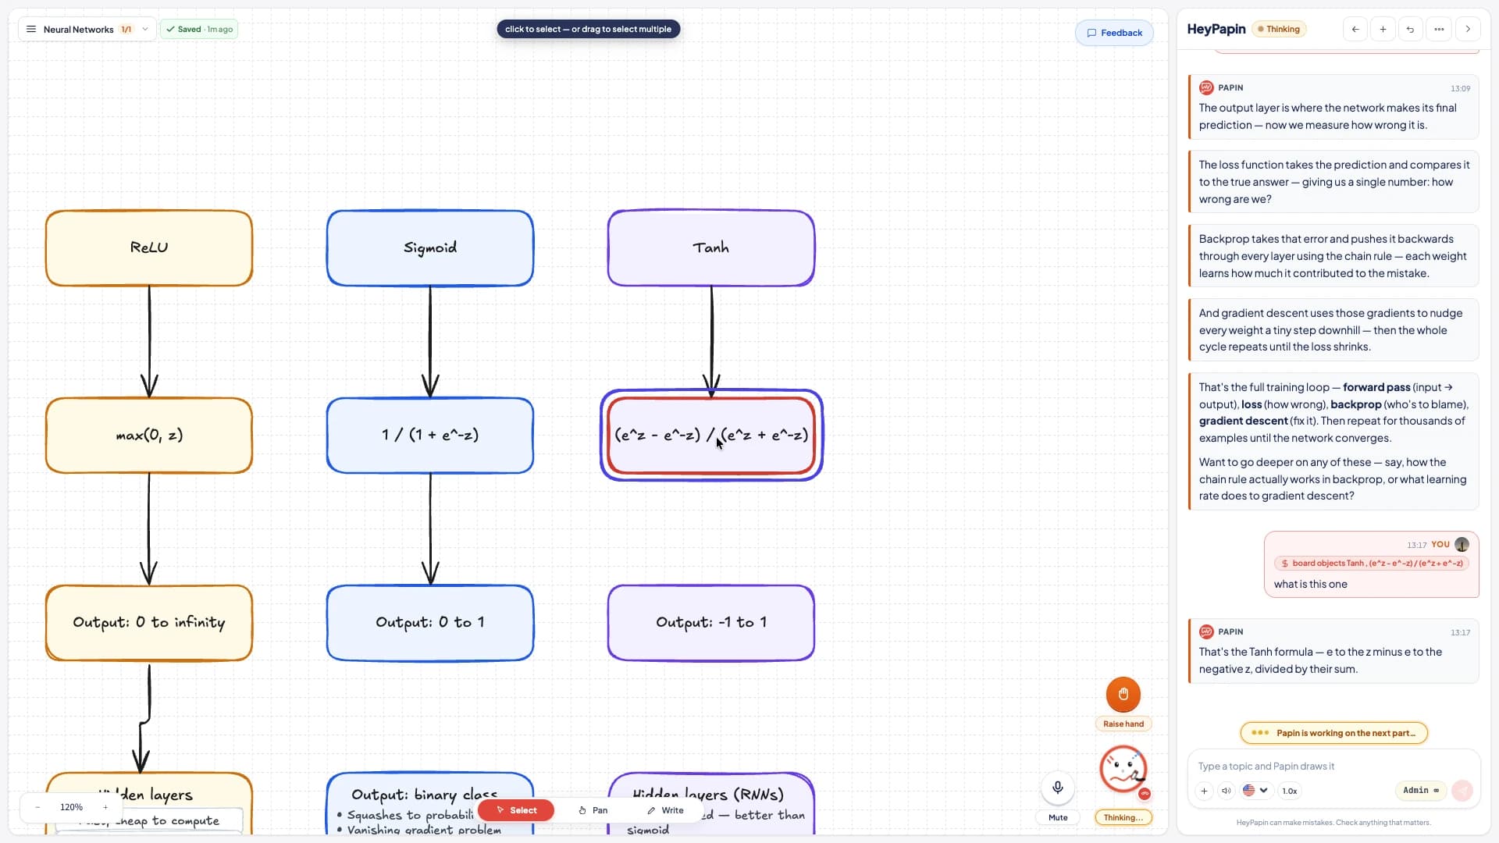Click the orange Raise hand circle icon
The width and height of the screenshot is (1499, 843).
pyautogui.click(x=1123, y=694)
